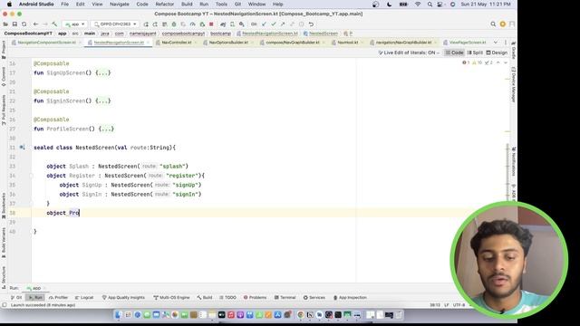This screenshot has height=326, width=580.
Task: Open the Services tool window
Action: point(314,298)
